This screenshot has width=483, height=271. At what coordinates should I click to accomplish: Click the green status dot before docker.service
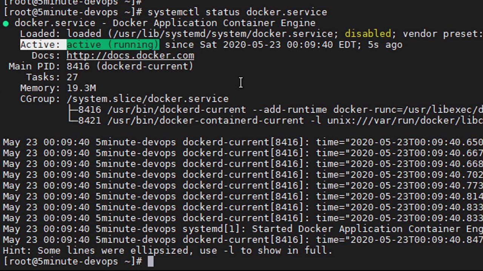6,24
